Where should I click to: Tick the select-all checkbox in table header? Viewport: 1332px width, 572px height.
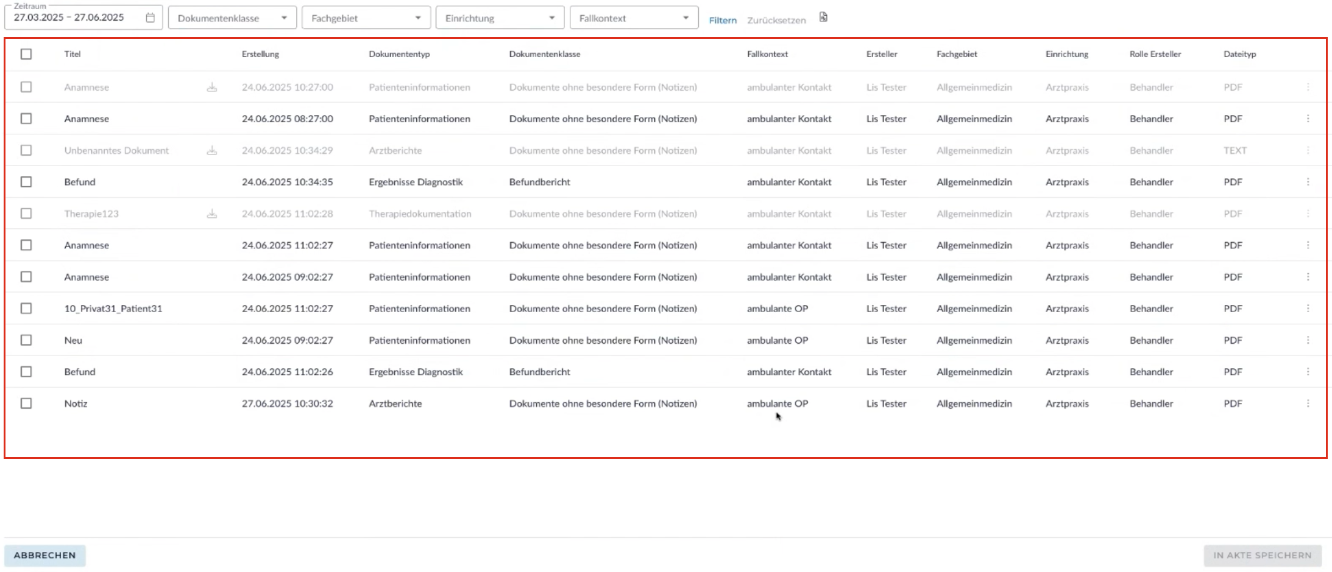click(26, 54)
